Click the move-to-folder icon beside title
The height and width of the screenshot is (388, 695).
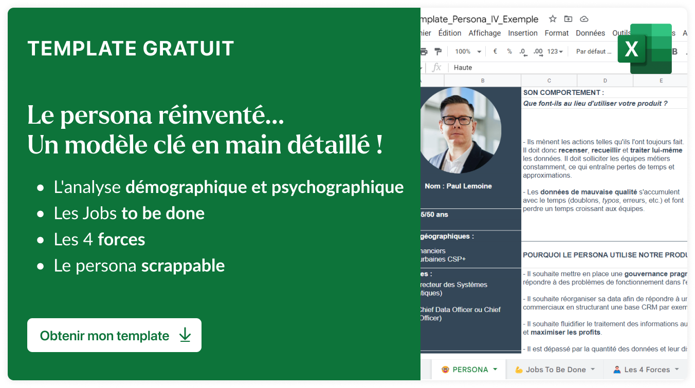coord(568,19)
